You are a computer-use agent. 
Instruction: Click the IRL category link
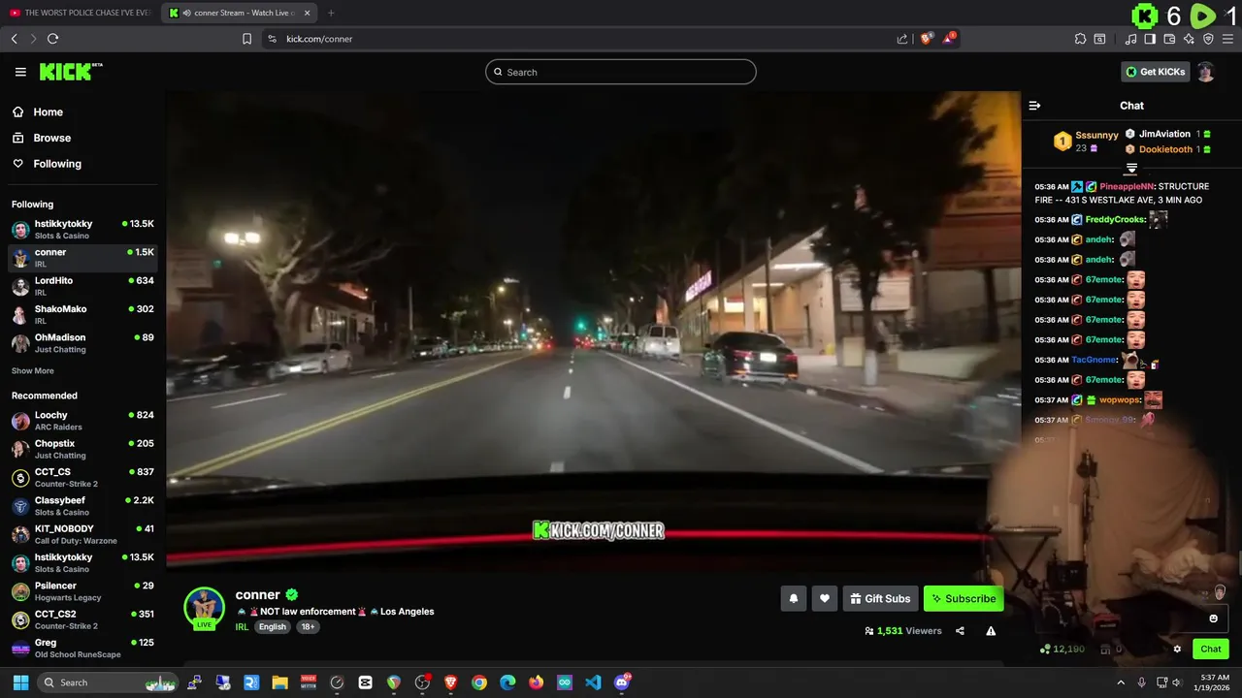point(242,627)
